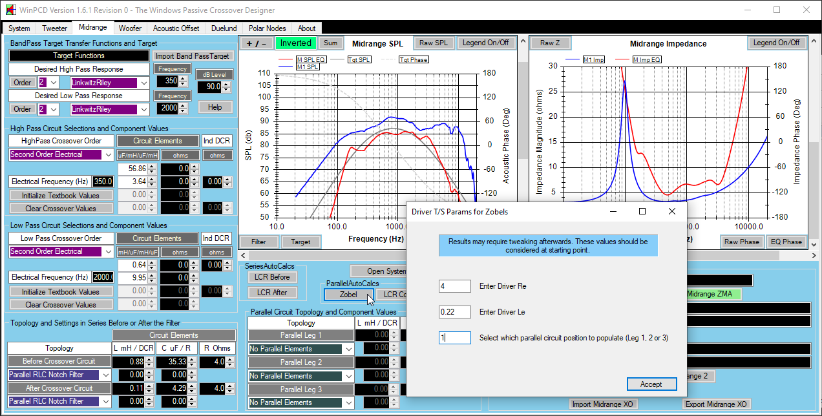Image resolution: width=822 pixels, height=416 pixels.
Task: Open the Help button for target functions
Action: pyautogui.click(x=215, y=107)
